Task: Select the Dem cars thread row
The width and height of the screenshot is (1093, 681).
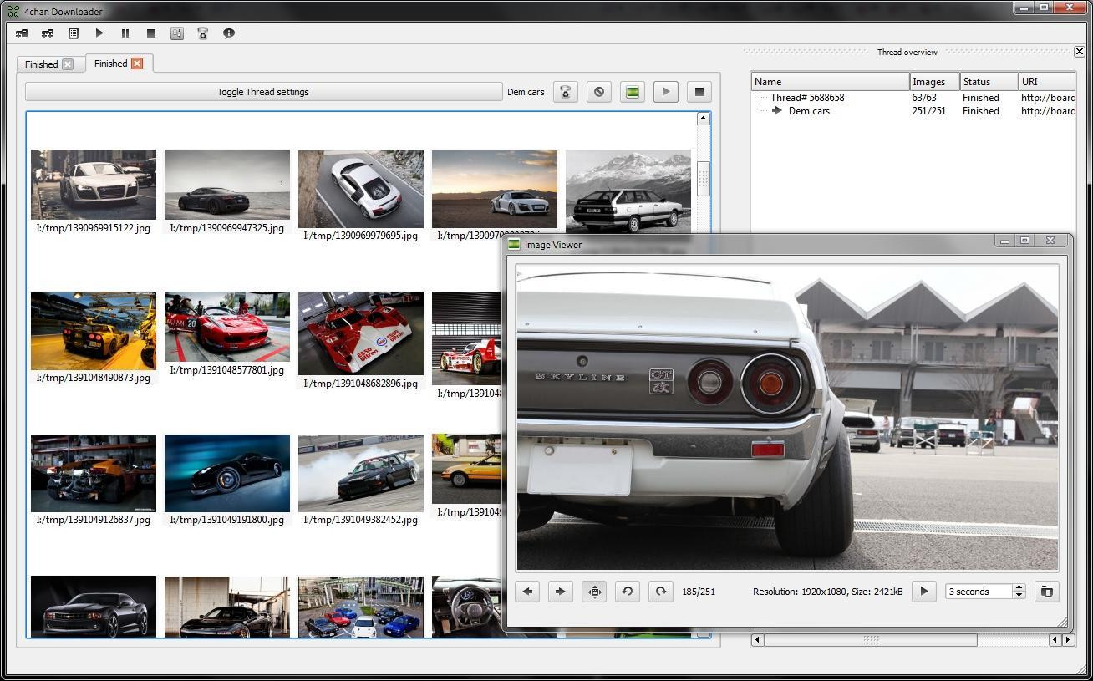Action: coord(809,111)
